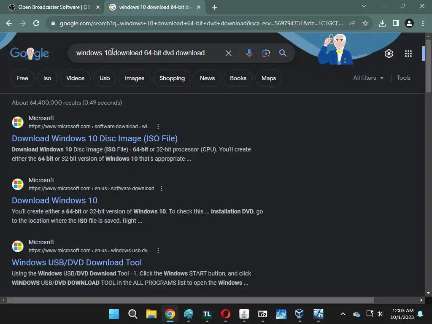Reload the current page
The image size is (432, 324).
[36, 24]
